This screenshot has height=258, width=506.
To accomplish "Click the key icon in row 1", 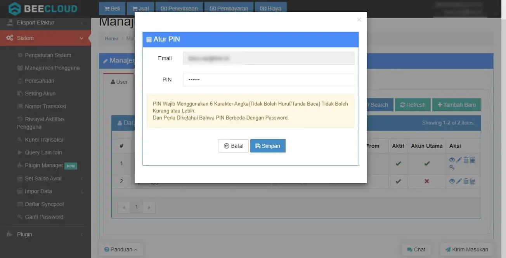I will pyautogui.click(x=452, y=167).
